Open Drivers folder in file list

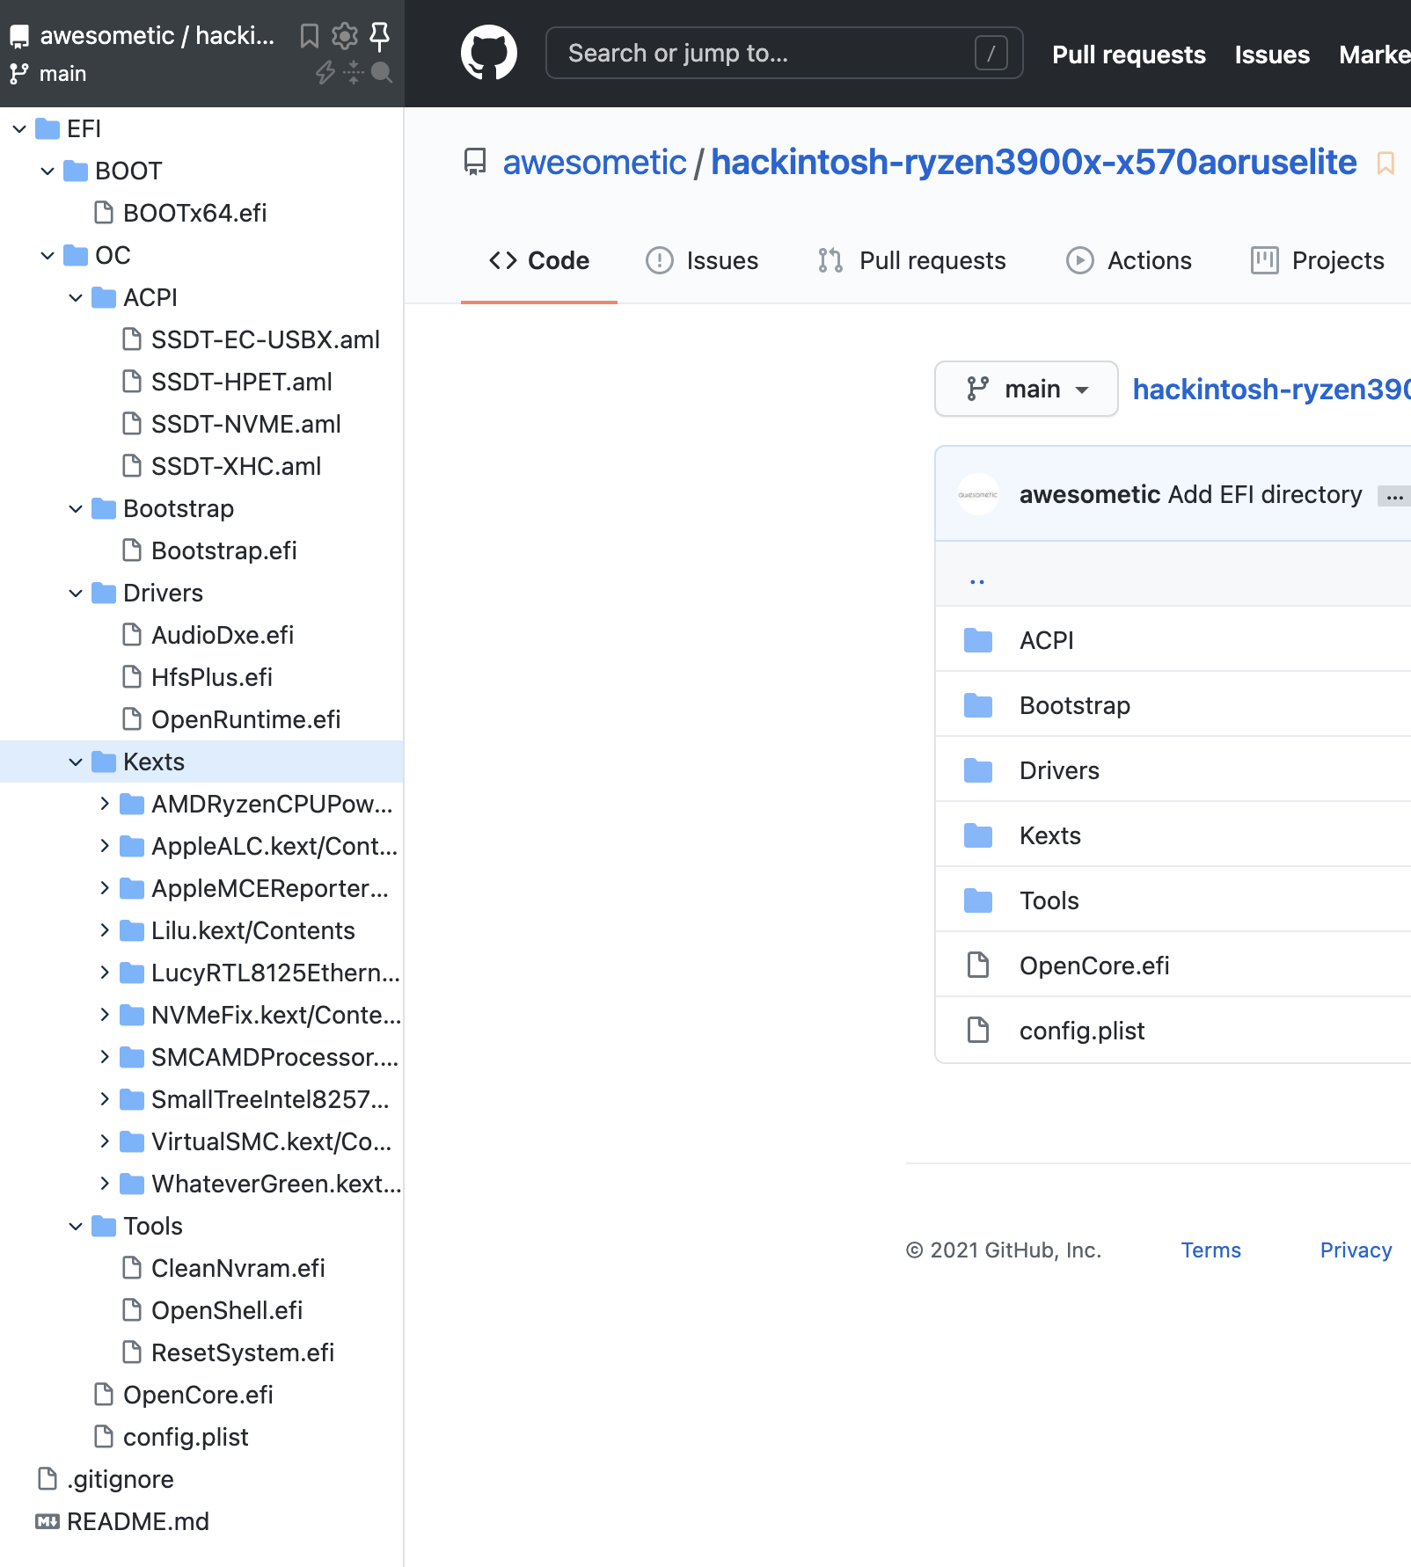[1059, 770]
